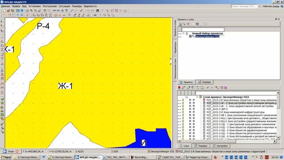Click the New document icon in toolbar
This screenshot has width=284, height=160.
4,11
